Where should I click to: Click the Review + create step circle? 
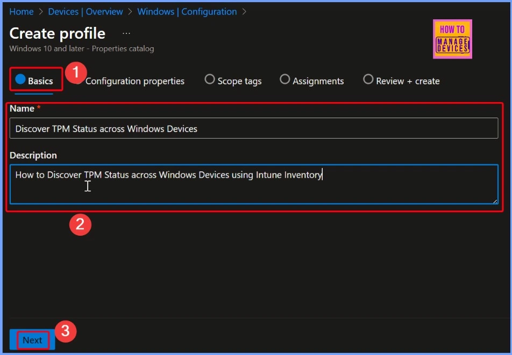coord(368,79)
